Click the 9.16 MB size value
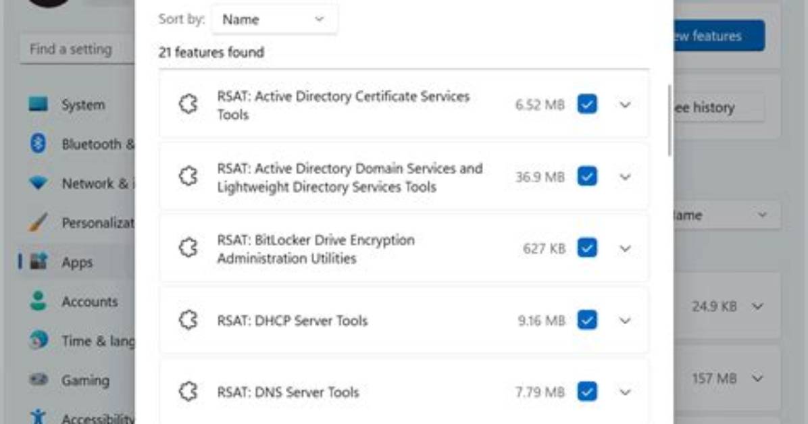The width and height of the screenshot is (808, 424). [x=541, y=321]
